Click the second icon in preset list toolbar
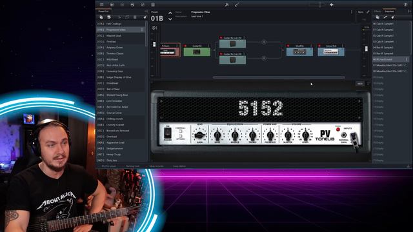 (109, 17)
